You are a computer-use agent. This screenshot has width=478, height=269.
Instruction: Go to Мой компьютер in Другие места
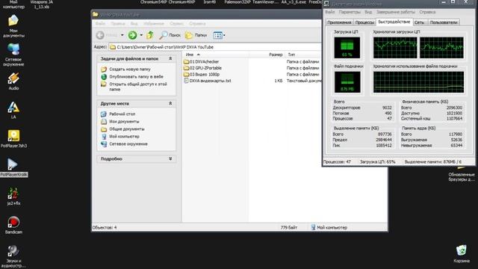(124, 136)
